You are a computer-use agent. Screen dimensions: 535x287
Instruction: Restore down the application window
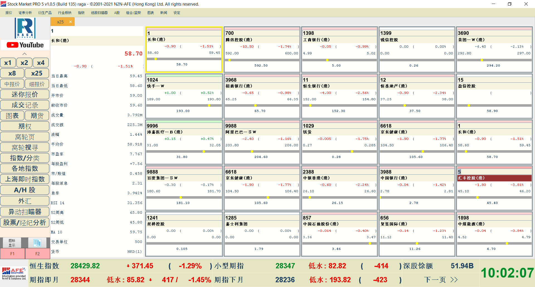509,4
